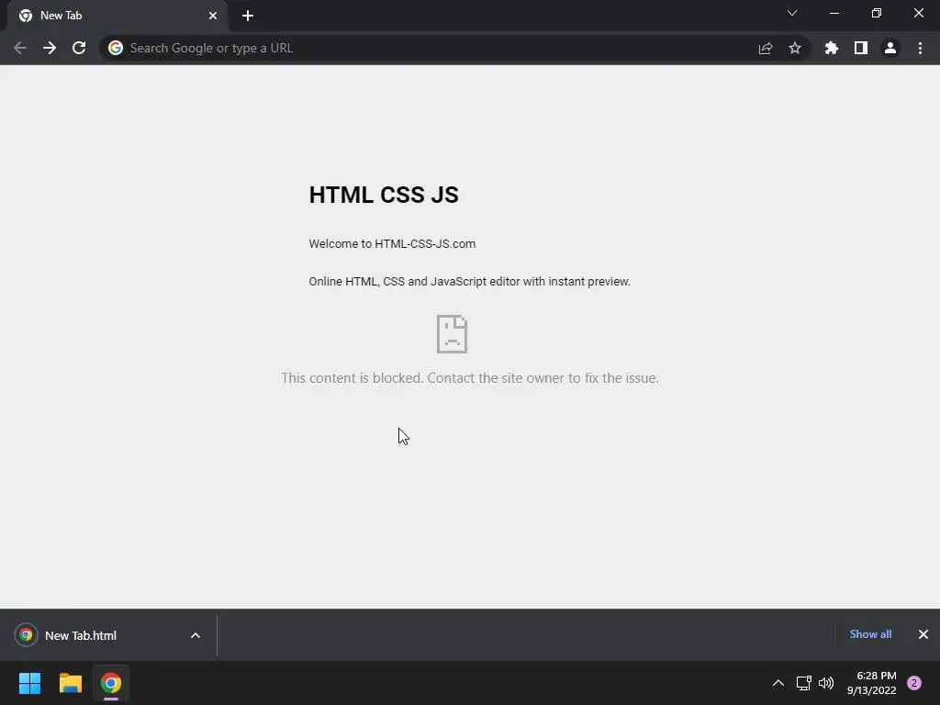Show hidden system tray icons
Image resolution: width=940 pixels, height=705 pixels.
(x=778, y=683)
